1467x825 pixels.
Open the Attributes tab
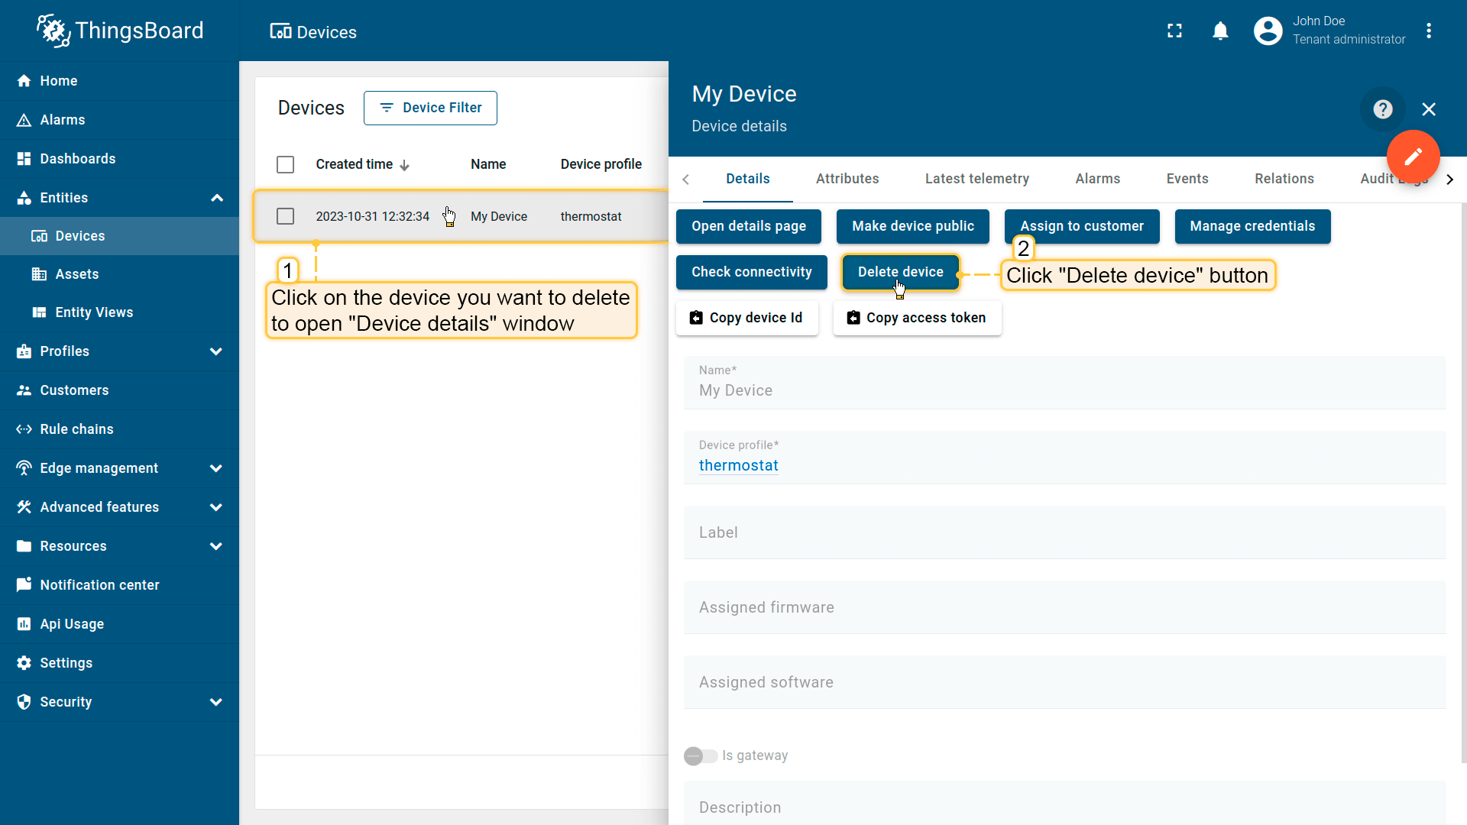[847, 179]
